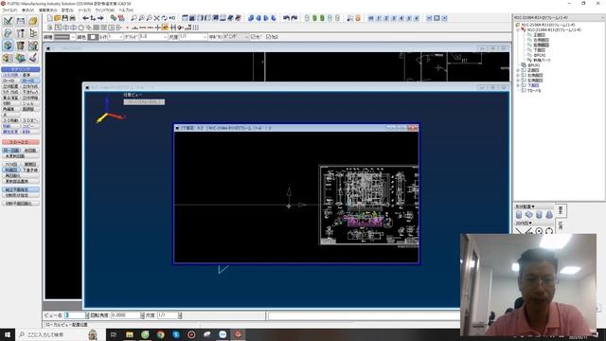
Task: Open File Explorer from the taskbar
Action: click(x=130, y=334)
